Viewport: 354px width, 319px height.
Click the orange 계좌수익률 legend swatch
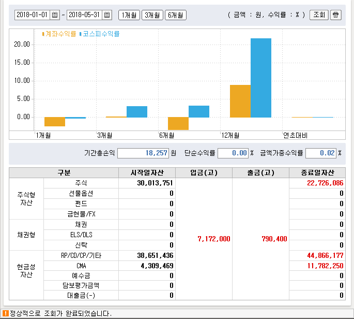[x=43, y=34]
